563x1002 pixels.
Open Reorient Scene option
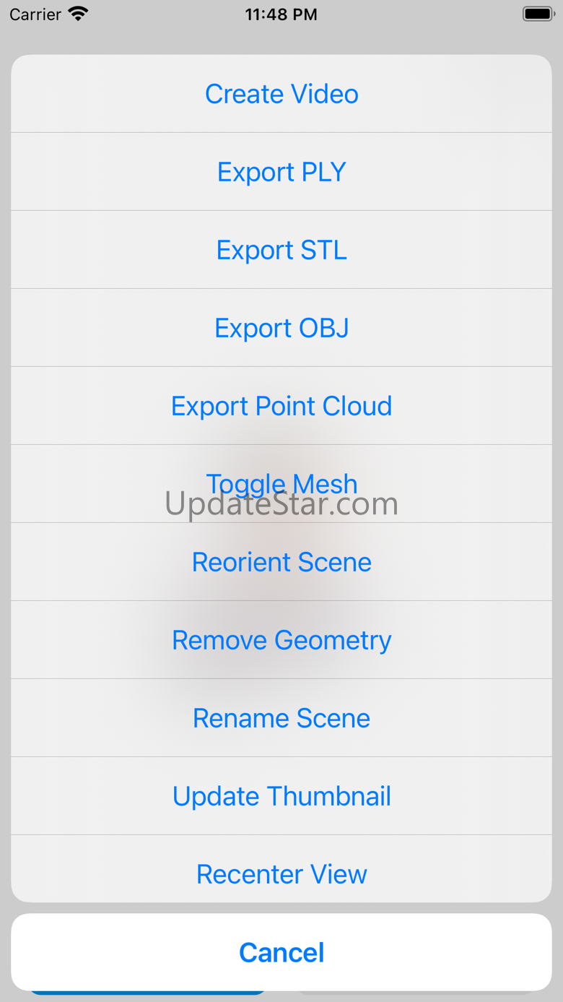(x=281, y=562)
